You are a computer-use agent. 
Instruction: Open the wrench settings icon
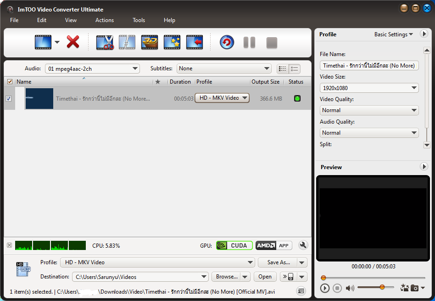(303, 245)
